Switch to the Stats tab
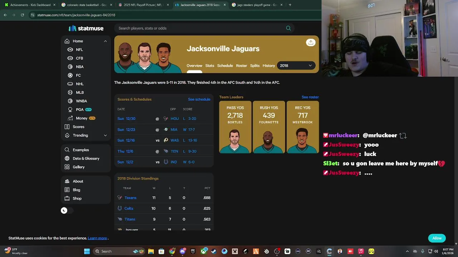Image resolution: width=458 pixels, height=257 pixels. [x=210, y=66]
